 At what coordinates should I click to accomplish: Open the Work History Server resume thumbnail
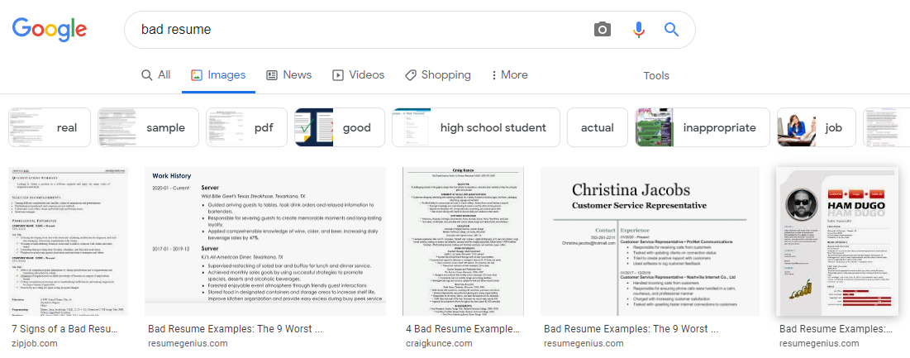point(265,241)
